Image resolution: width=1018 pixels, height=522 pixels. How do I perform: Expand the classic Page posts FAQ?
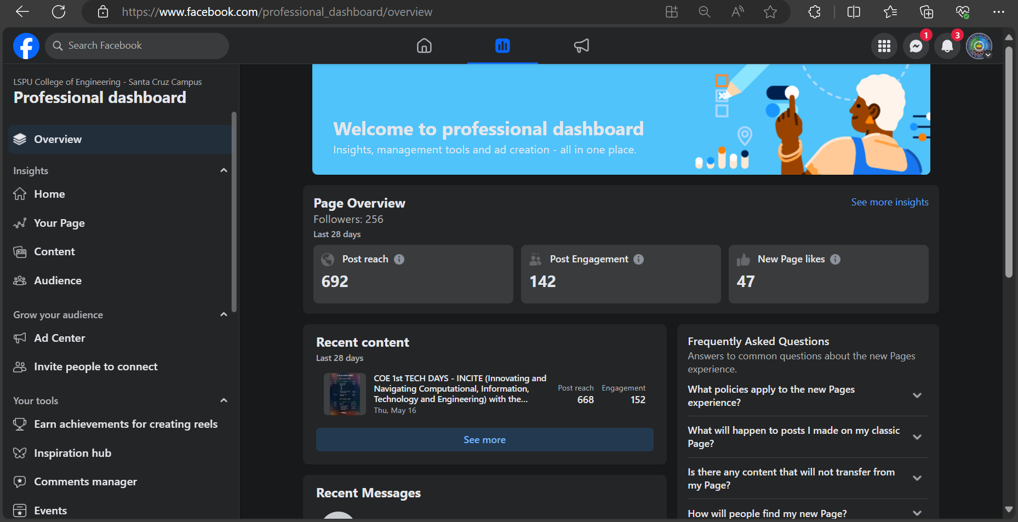[x=917, y=437]
